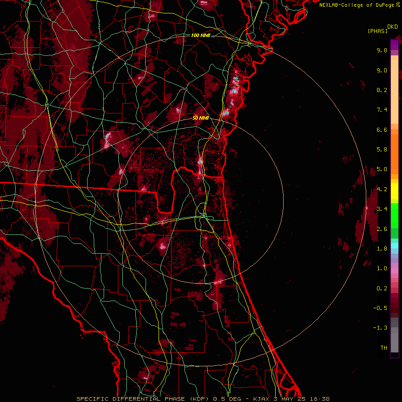Click the 4.2 scale value
Viewport: 402px width, 402px height.
point(382,189)
